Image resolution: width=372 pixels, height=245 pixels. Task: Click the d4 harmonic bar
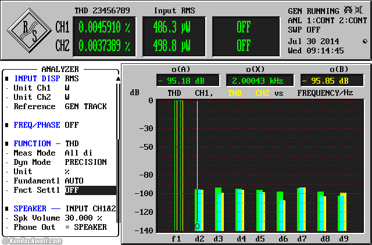click(x=240, y=210)
